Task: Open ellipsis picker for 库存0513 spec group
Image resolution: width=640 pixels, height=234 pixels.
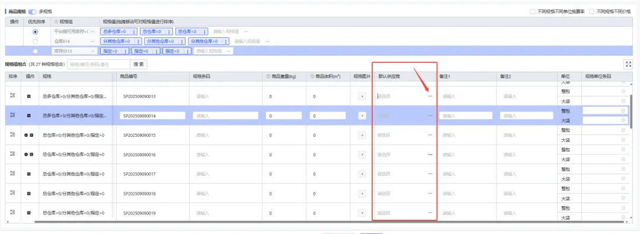Action: click(x=92, y=51)
